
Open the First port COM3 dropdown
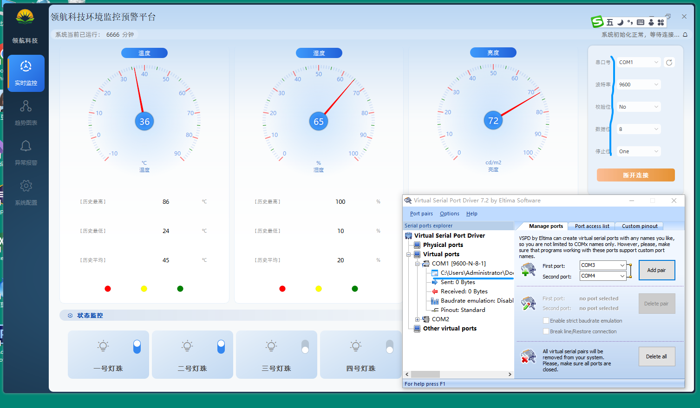pyautogui.click(x=603, y=265)
